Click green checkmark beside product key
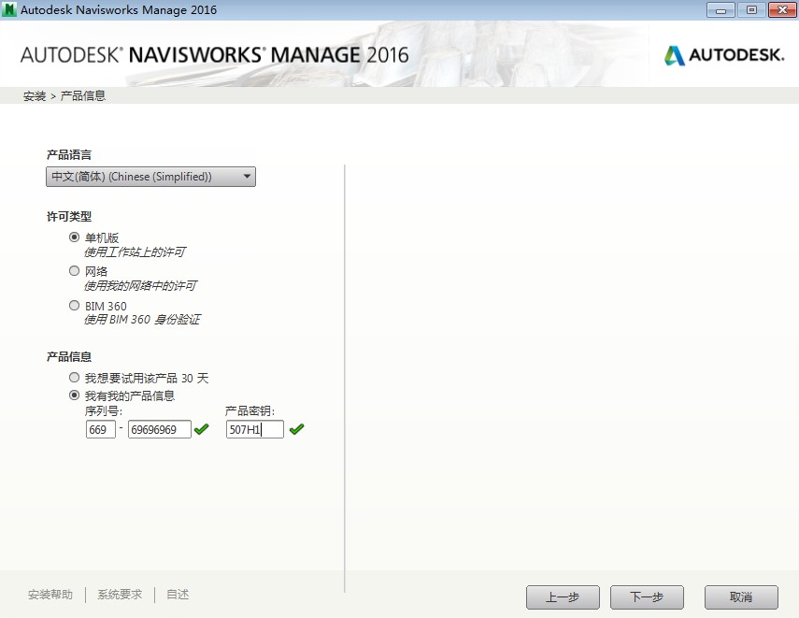 296,429
